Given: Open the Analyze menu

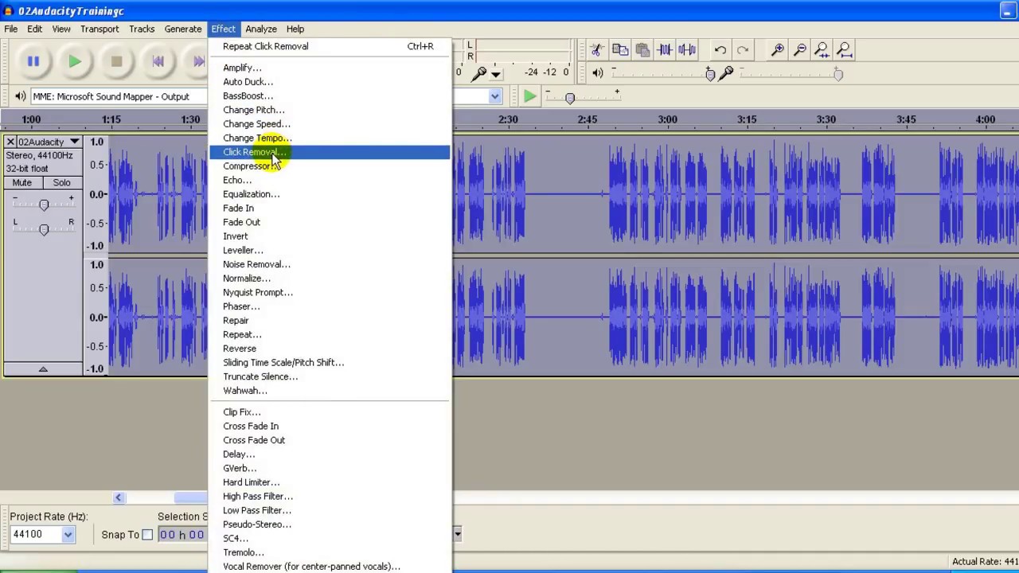Looking at the screenshot, I should pyautogui.click(x=261, y=29).
